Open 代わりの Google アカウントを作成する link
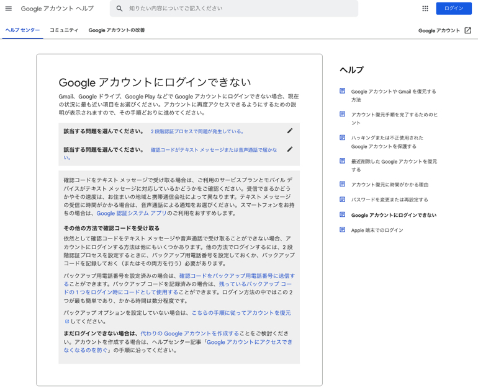478x391 pixels. (189, 333)
